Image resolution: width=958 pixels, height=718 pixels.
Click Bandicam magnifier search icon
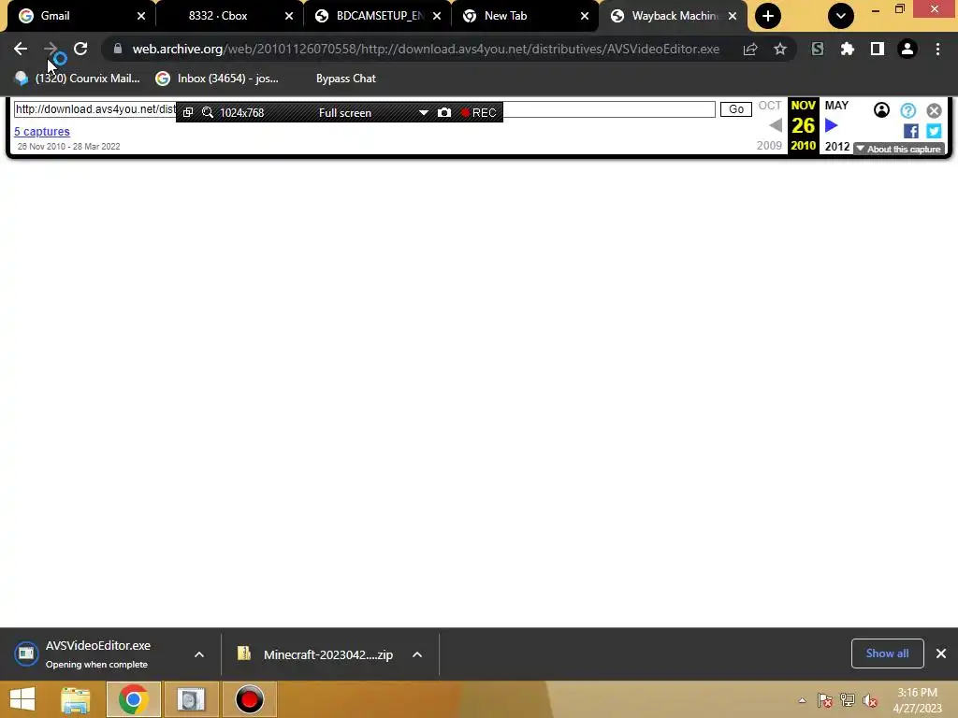click(x=208, y=112)
